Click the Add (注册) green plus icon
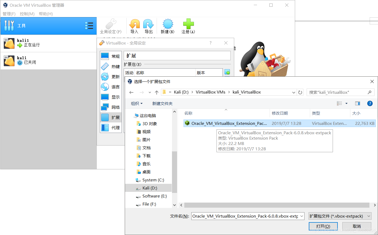Viewport: 378px width, 235px height. [x=188, y=24]
